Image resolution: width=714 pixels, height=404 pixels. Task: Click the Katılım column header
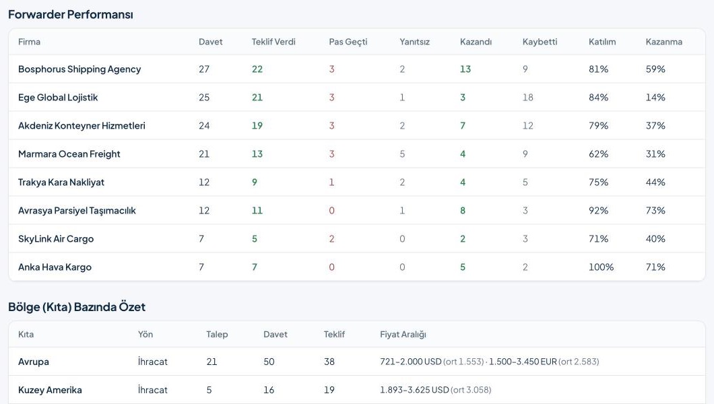[602, 42]
